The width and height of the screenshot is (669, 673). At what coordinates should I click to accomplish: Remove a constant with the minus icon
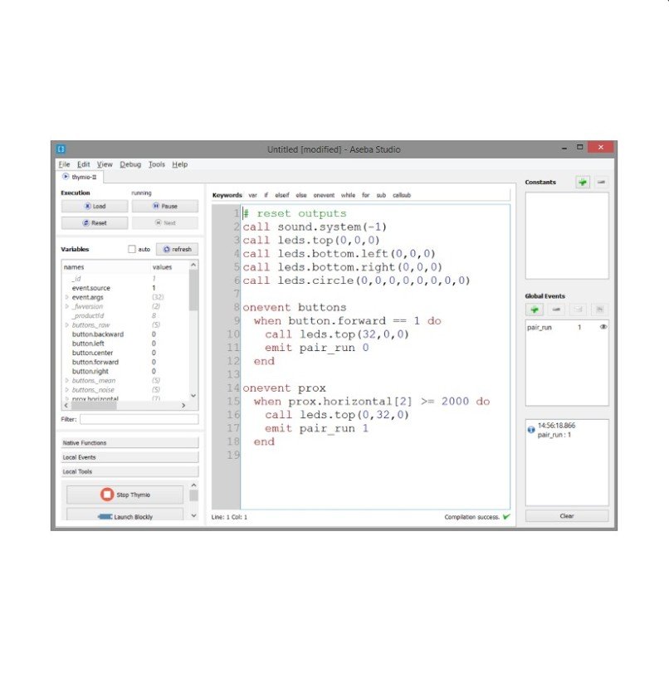[601, 182]
